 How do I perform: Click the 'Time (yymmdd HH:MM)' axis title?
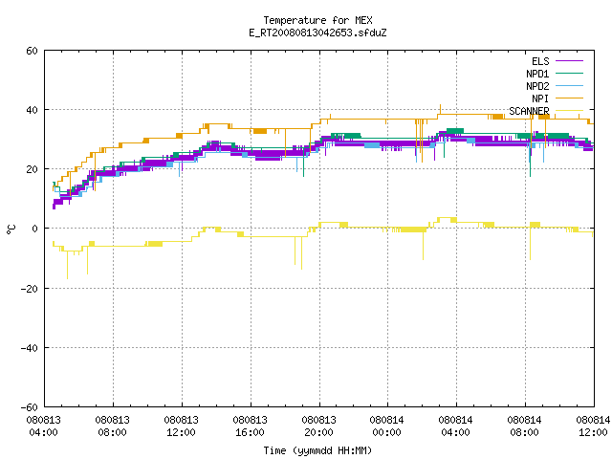point(317,450)
